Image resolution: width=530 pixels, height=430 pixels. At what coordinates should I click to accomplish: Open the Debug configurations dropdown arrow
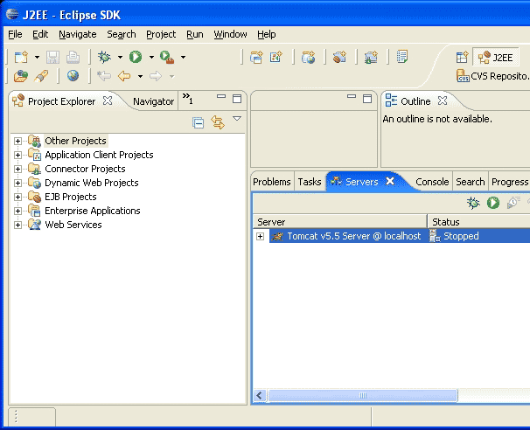point(120,57)
